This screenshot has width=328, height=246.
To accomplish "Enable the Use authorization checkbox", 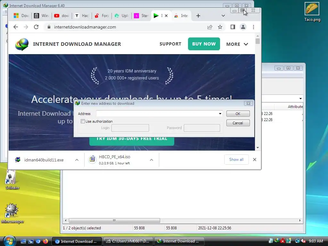I will (x=83, y=121).
